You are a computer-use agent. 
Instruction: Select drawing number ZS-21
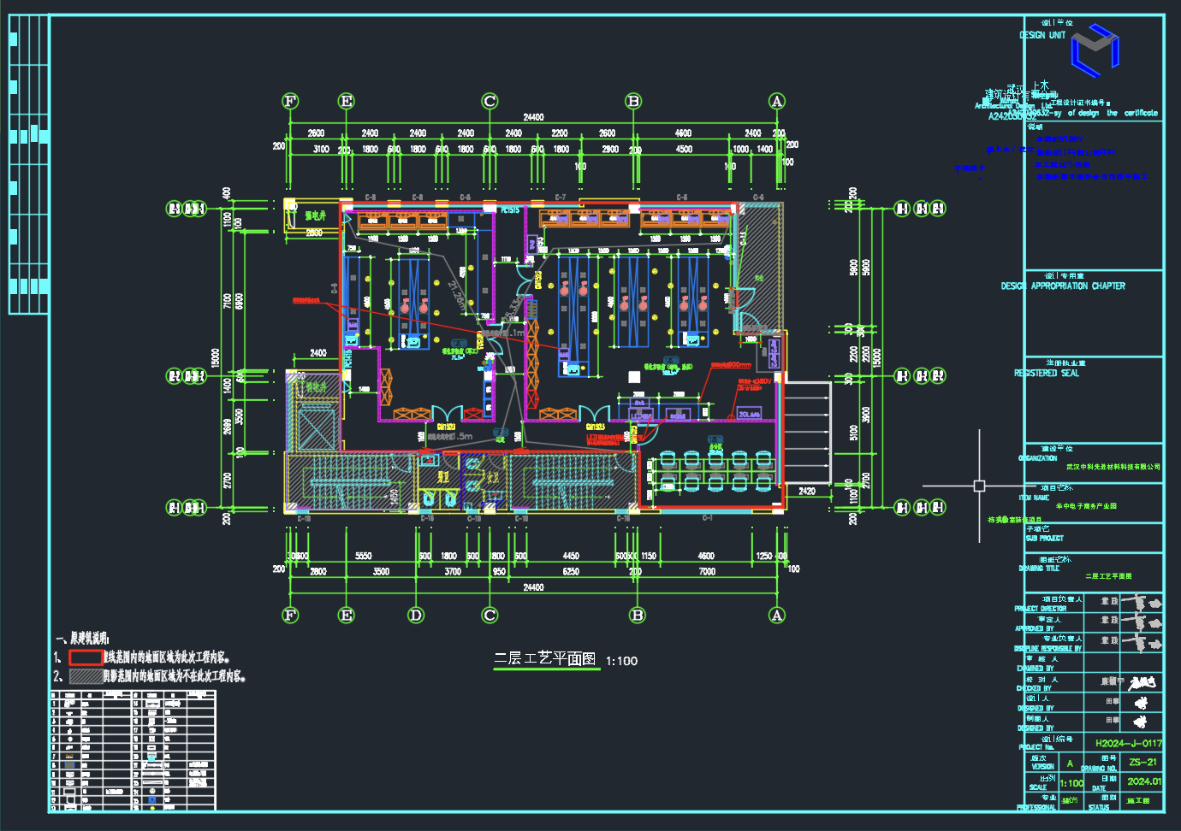point(1142,762)
